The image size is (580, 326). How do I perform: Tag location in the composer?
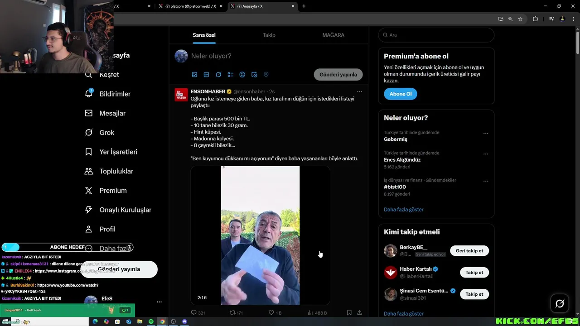[266, 75]
